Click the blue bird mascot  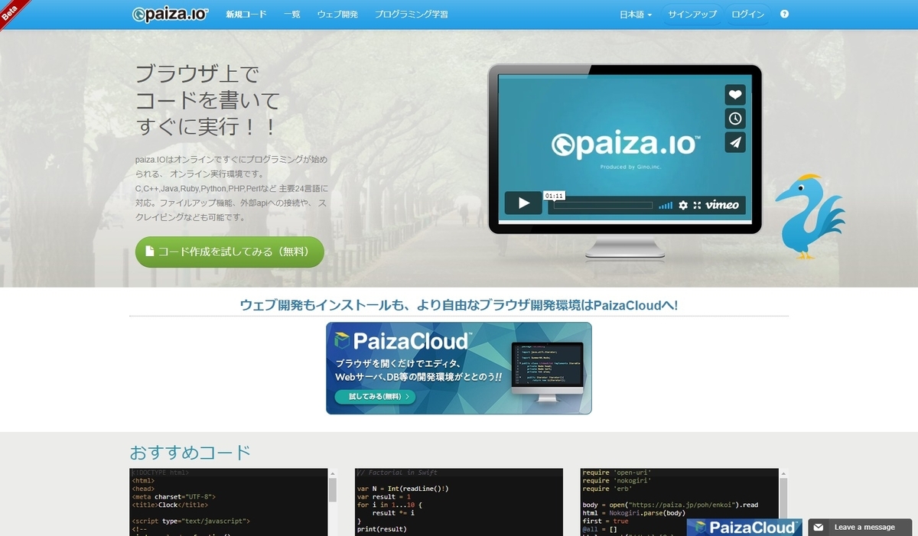[810, 216]
